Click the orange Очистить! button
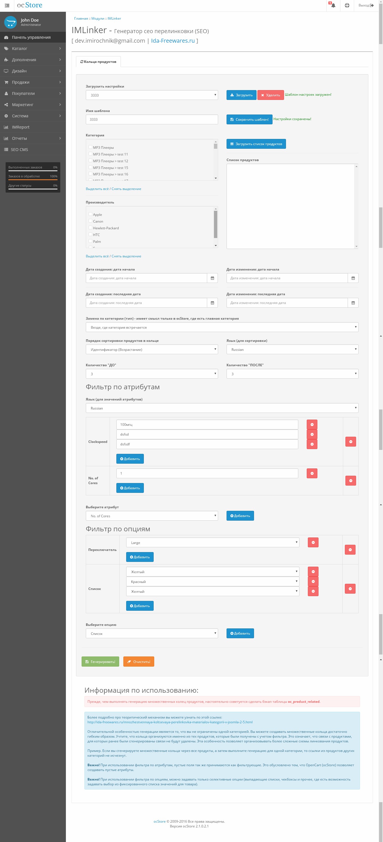 point(139,662)
